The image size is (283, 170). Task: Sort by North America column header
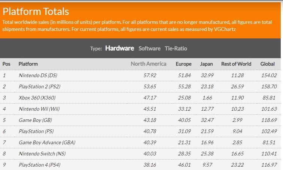(148, 64)
